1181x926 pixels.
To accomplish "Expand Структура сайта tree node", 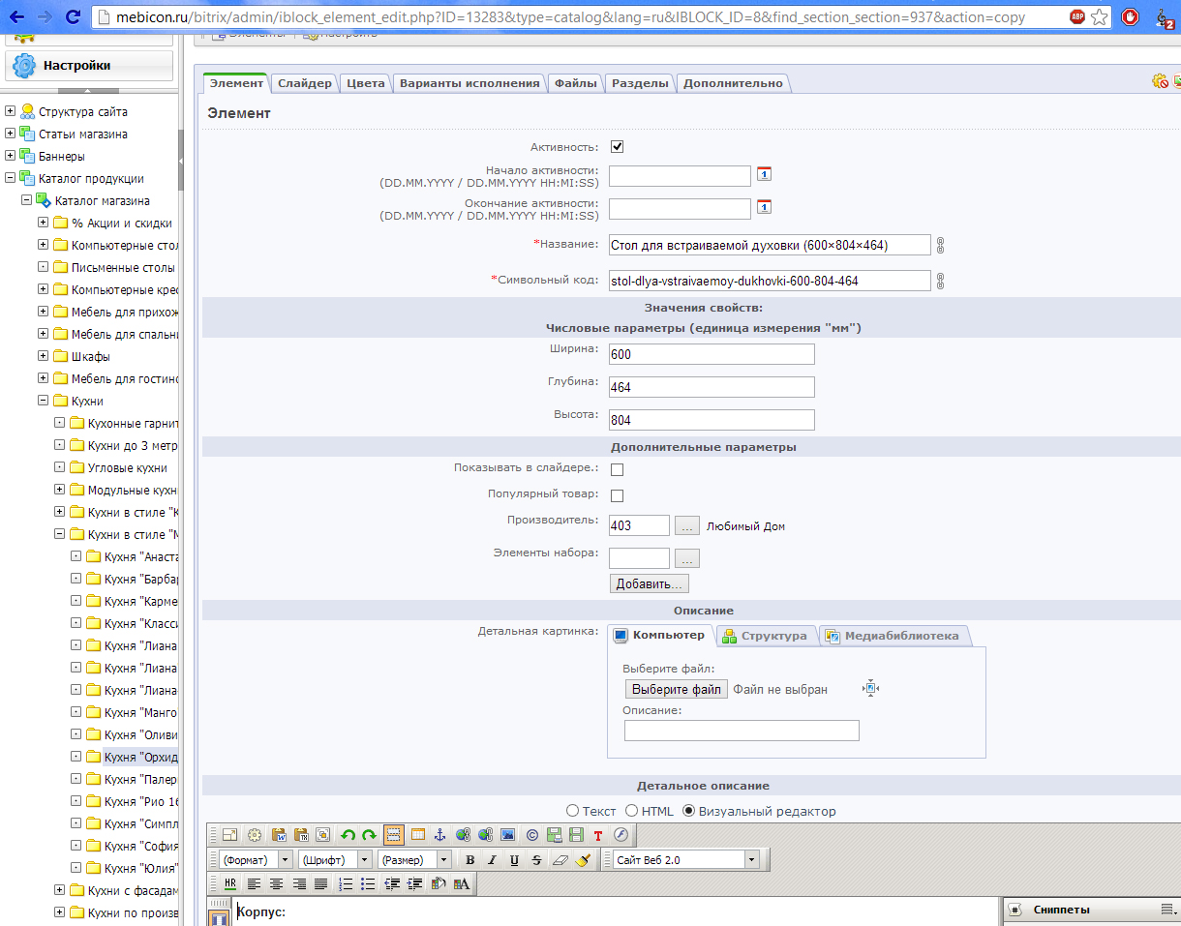I will click(10, 111).
